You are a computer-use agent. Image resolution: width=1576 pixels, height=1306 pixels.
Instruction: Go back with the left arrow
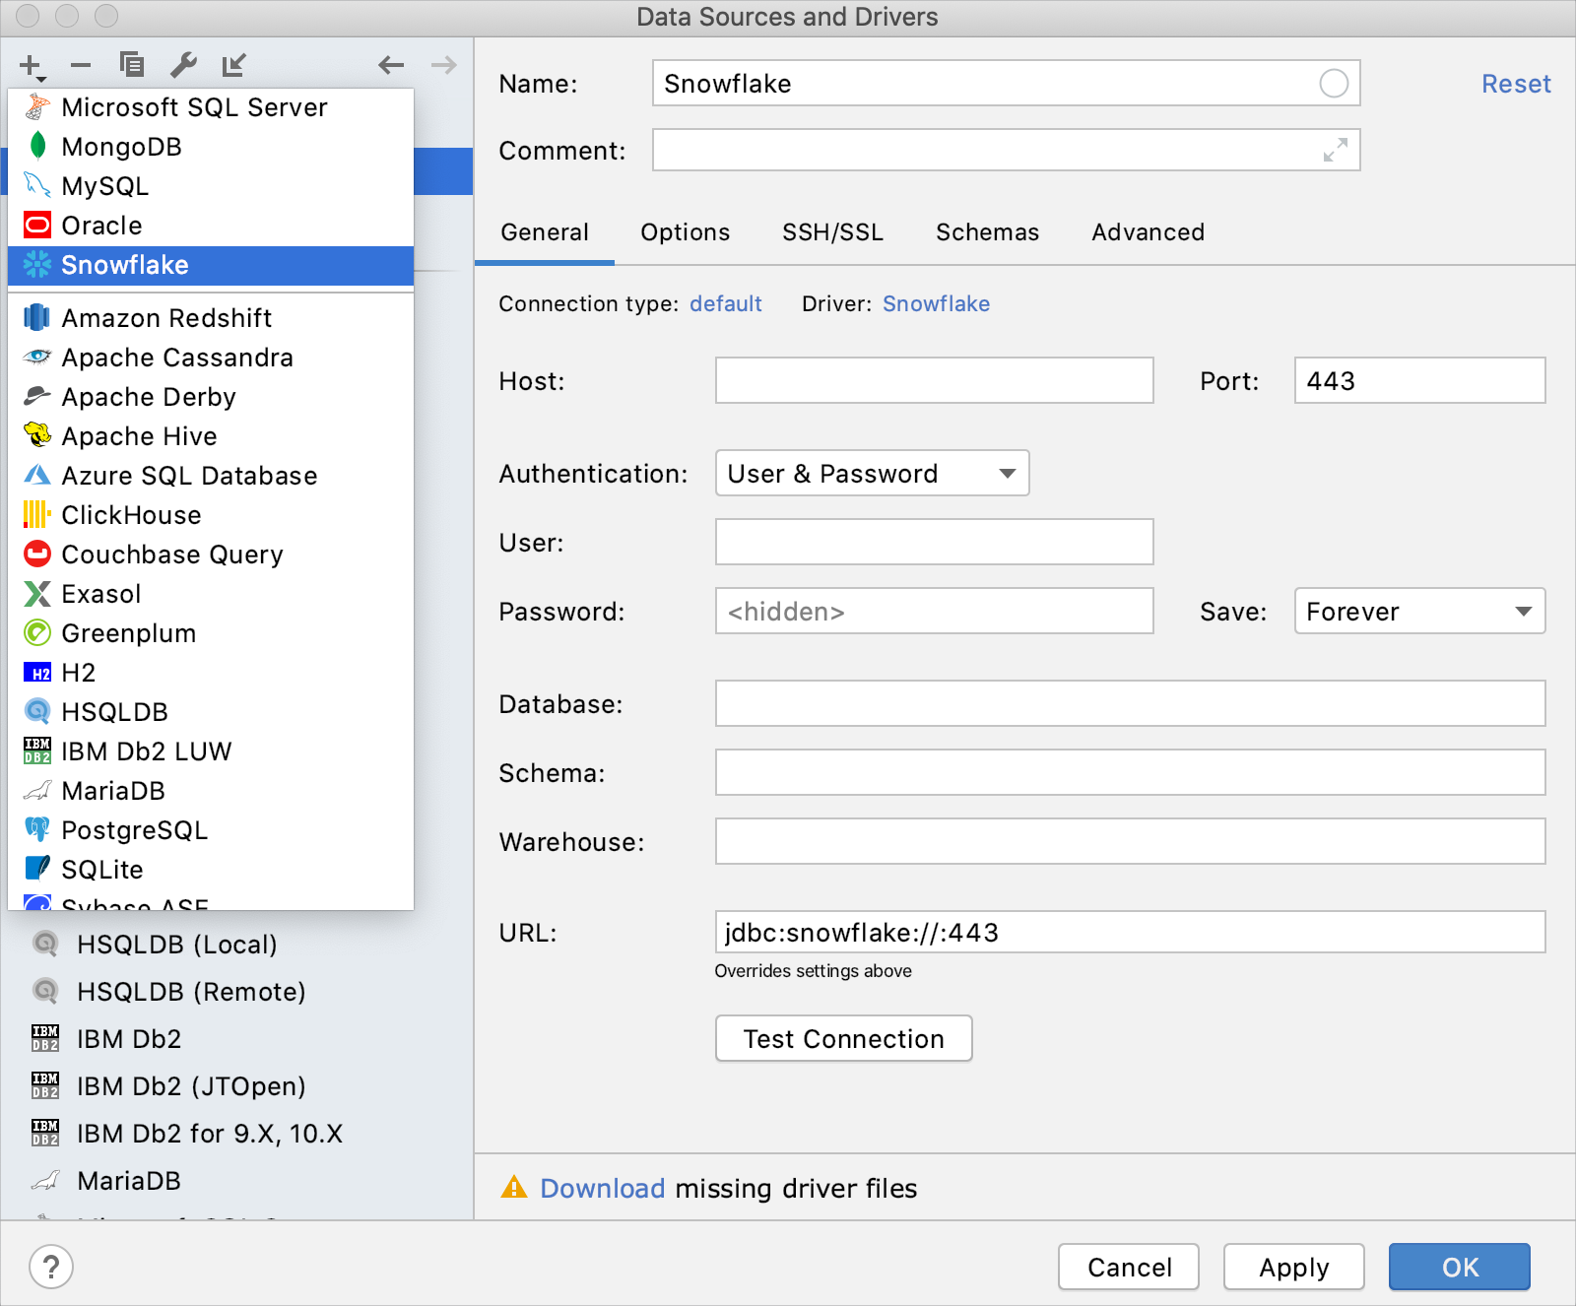tap(391, 65)
